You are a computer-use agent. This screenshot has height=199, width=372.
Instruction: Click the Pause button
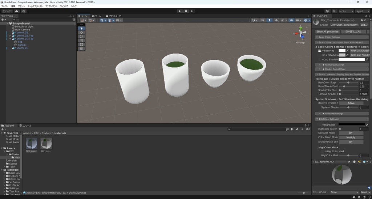186,11
